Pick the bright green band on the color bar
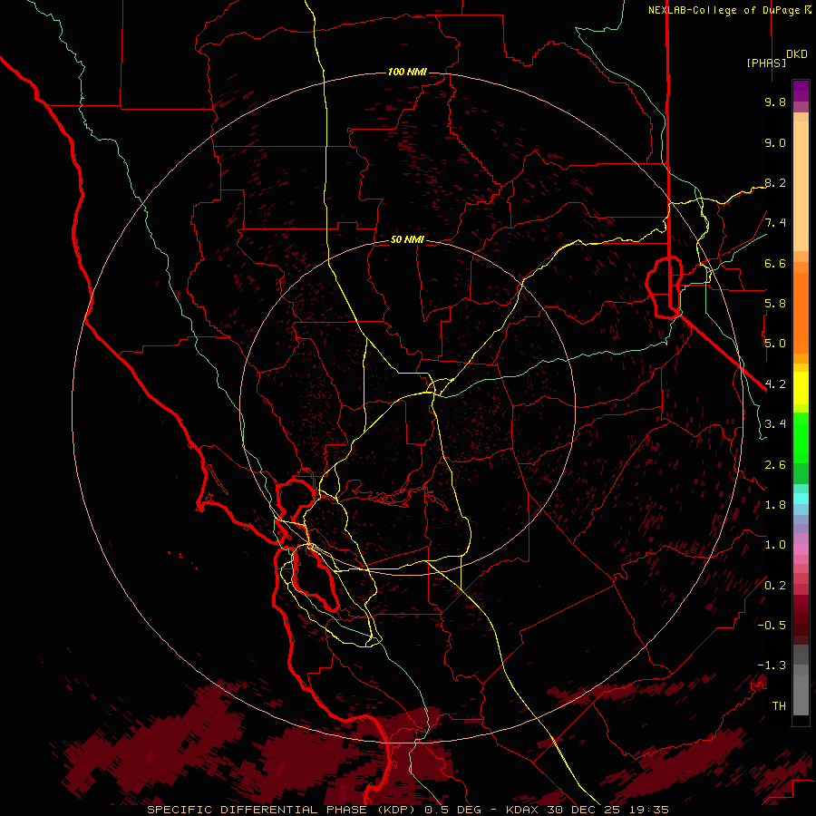 point(801,438)
